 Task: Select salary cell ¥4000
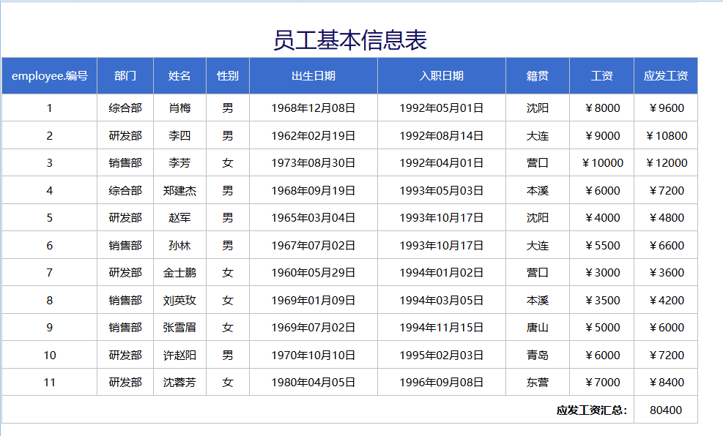(601, 218)
